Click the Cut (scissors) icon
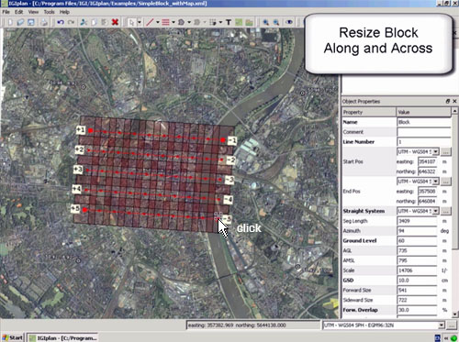 coord(84,22)
